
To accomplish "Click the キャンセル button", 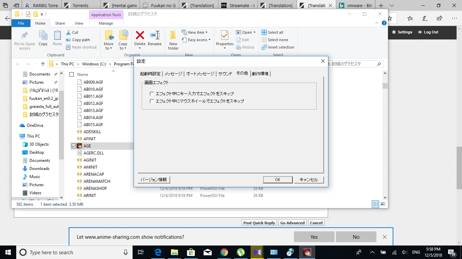I will click(308, 180).
